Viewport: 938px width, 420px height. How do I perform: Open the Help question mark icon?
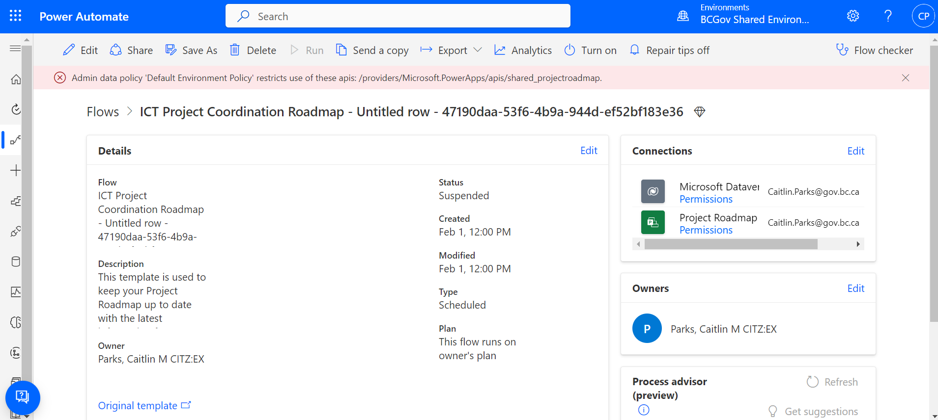(x=888, y=16)
